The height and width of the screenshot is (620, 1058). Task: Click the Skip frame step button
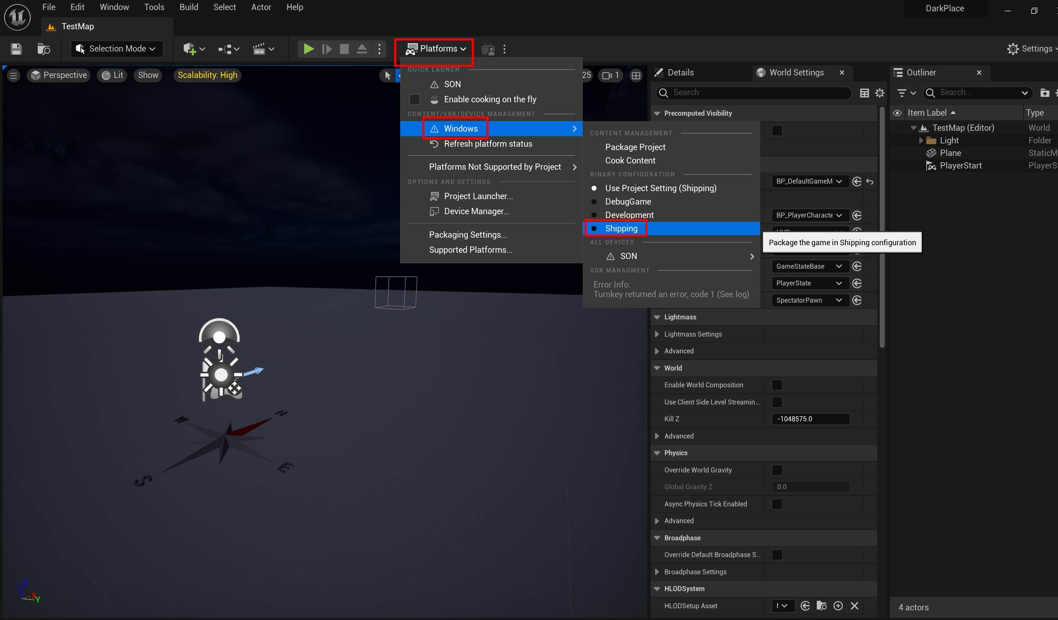pos(327,49)
